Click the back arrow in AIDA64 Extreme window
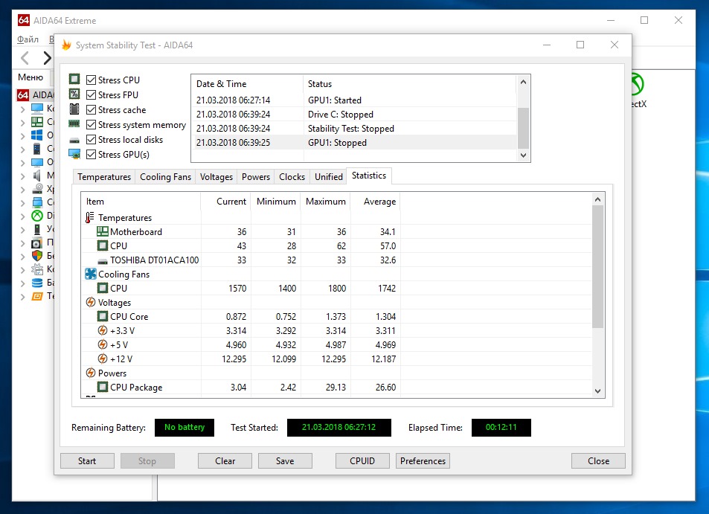This screenshot has height=514, width=709. pos(25,58)
